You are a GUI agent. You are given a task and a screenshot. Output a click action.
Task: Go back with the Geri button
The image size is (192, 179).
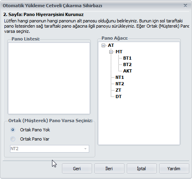(x=77, y=169)
